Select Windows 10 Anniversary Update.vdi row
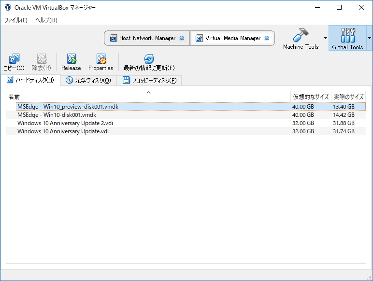Image resolution: width=373 pixels, height=281 pixels. pos(186,131)
